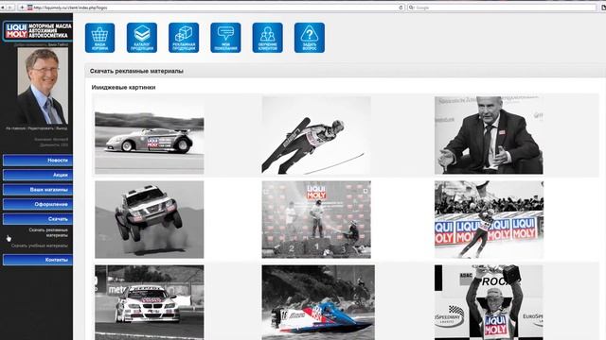606x340 pixels.
Task: Click the plus button beside the address bar
Action: (22, 8)
